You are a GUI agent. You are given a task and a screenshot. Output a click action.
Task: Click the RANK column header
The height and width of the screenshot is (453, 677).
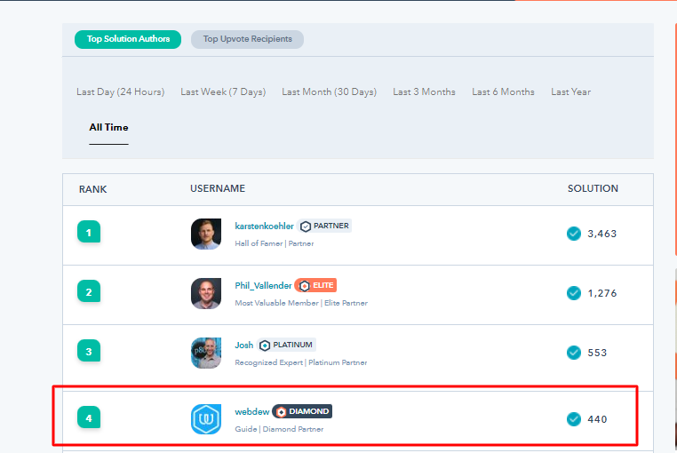pos(92,189)
